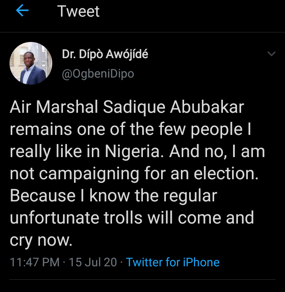This screenshot has height=292, width=285.
Task: Click the Twitter for iPhone source link
Action: 173,262
